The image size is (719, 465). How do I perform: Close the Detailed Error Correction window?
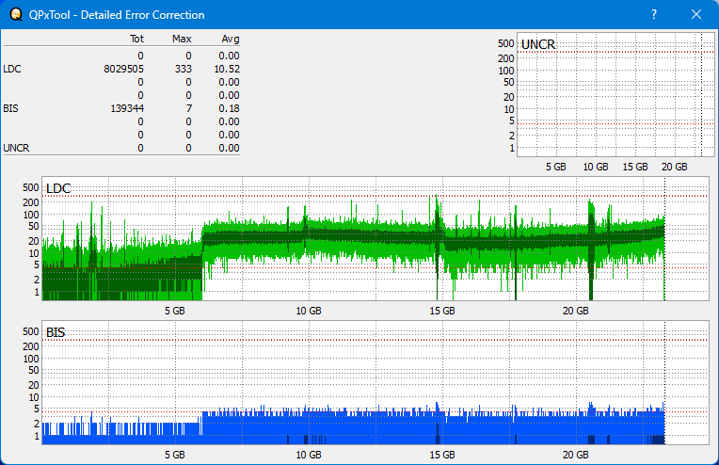695,15
